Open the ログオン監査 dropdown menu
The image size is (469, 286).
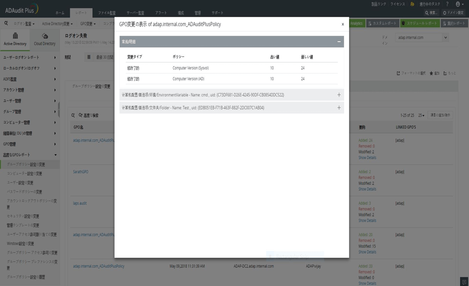pos(24,24)
